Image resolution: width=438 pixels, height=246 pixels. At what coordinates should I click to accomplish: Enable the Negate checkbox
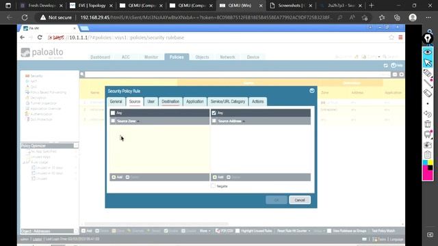[213, 186]
